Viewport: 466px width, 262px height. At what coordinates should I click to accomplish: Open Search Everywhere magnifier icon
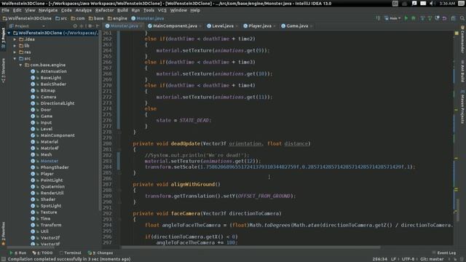(x=462, y=18)
